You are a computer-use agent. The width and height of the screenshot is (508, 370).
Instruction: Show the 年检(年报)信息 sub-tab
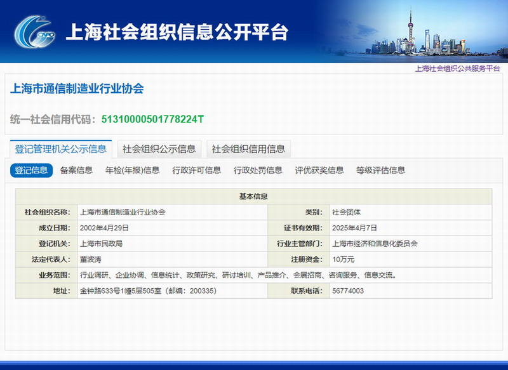click(x=132, y=170)
